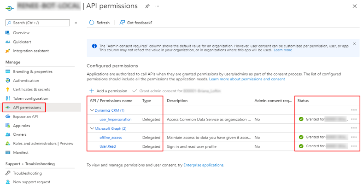Click the Description column header
Screen dimensions: 363x187
(177, 101)
